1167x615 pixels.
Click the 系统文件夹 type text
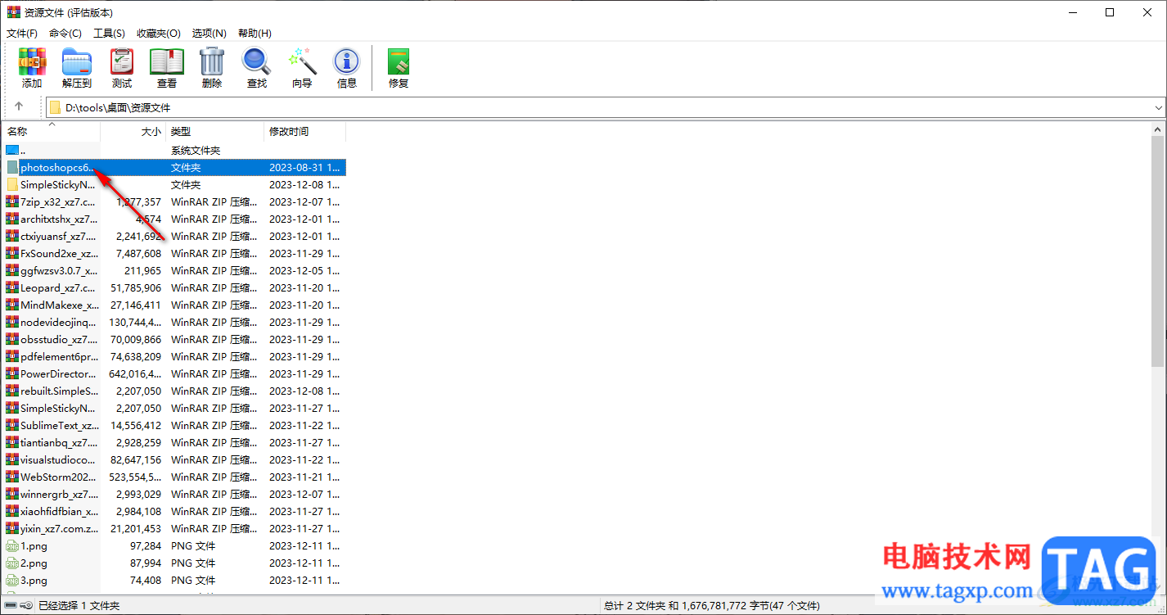tap(196, 150)
